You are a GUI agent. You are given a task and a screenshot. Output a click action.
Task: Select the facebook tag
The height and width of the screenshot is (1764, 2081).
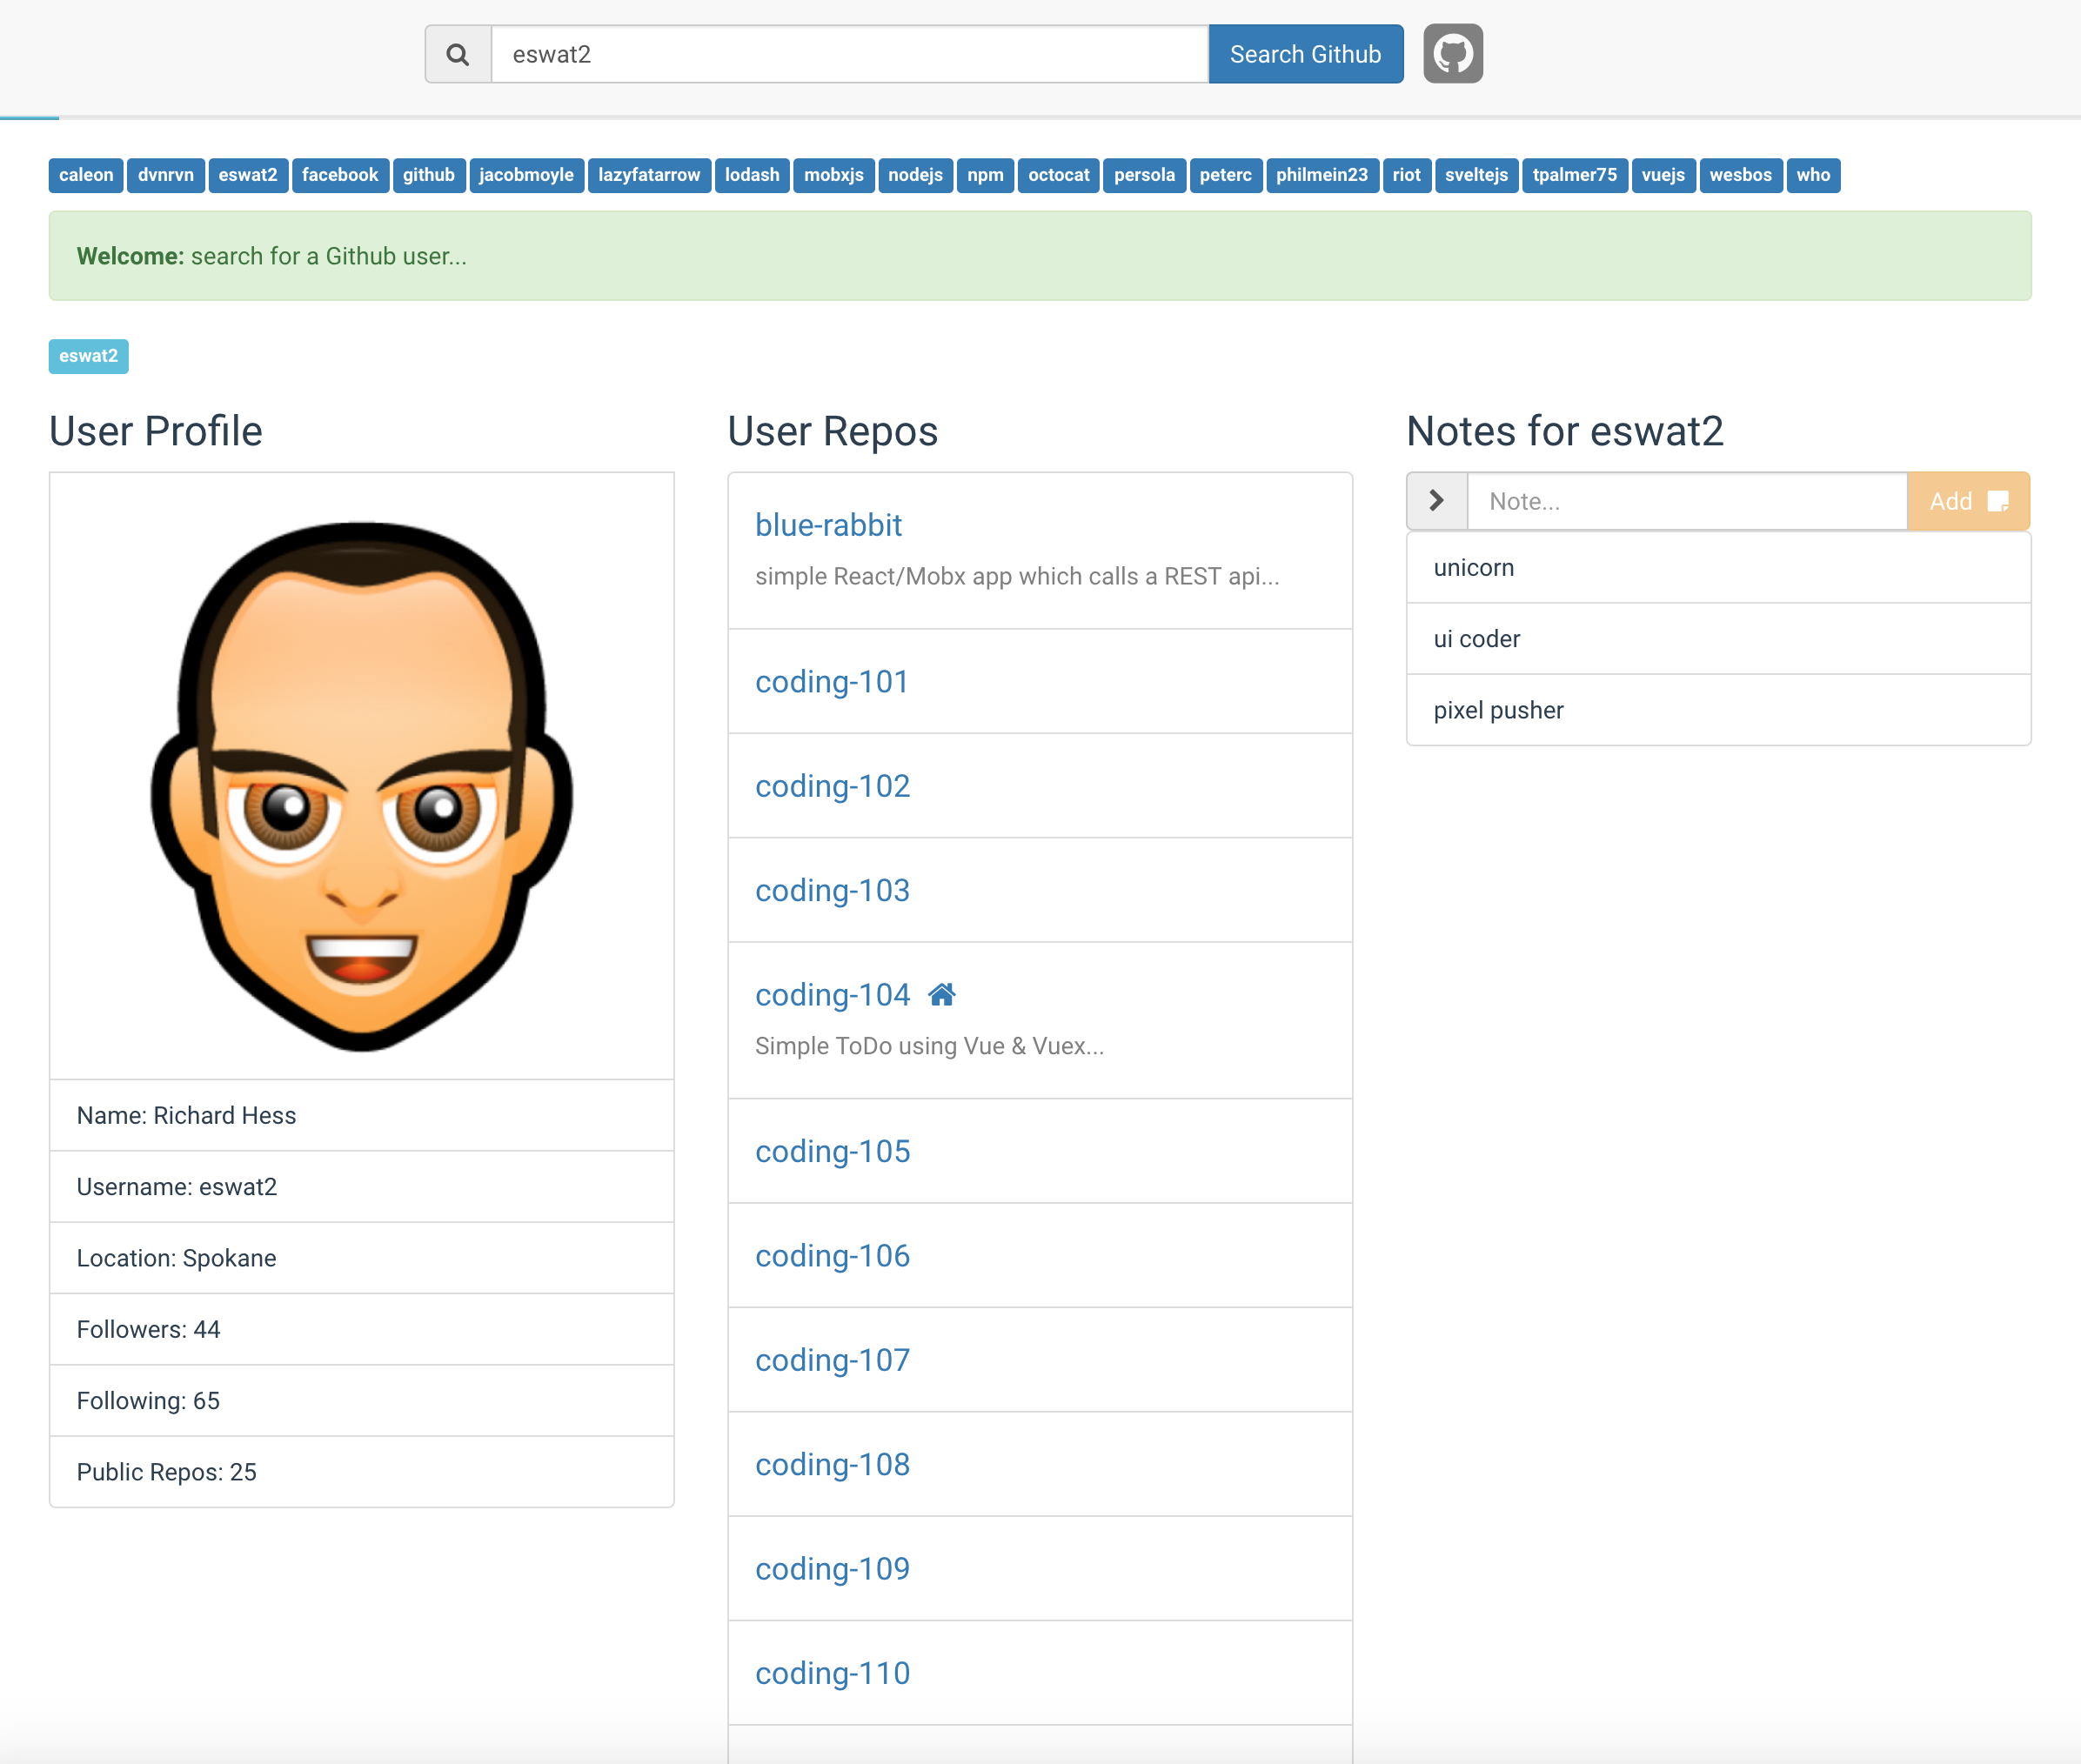340,175
